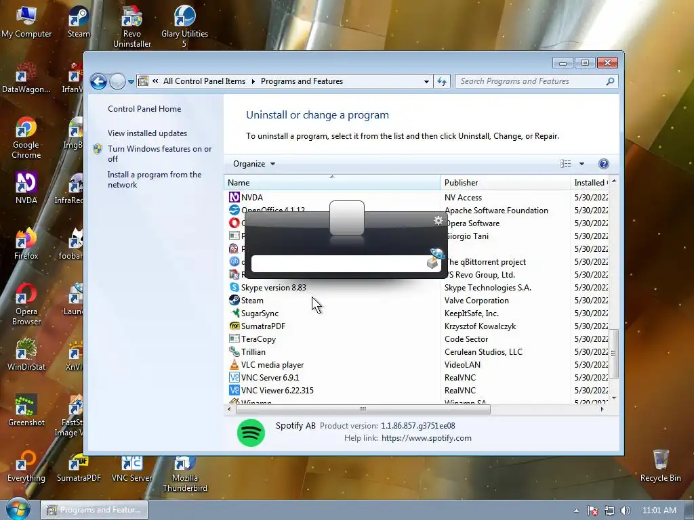Select the SugarSync program row
The image size is (694, 520).
pyautogui.click(x=416, y=313)
